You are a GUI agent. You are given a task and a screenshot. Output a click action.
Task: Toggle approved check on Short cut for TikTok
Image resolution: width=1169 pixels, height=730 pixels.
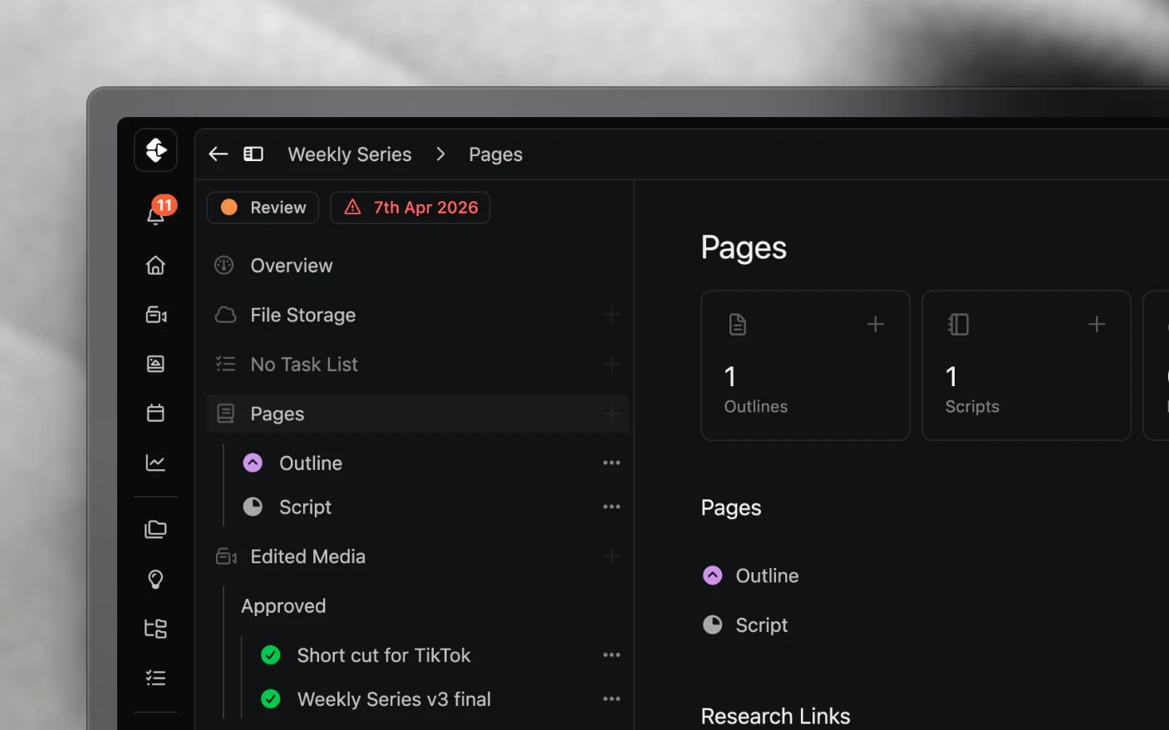click(271, 655)
